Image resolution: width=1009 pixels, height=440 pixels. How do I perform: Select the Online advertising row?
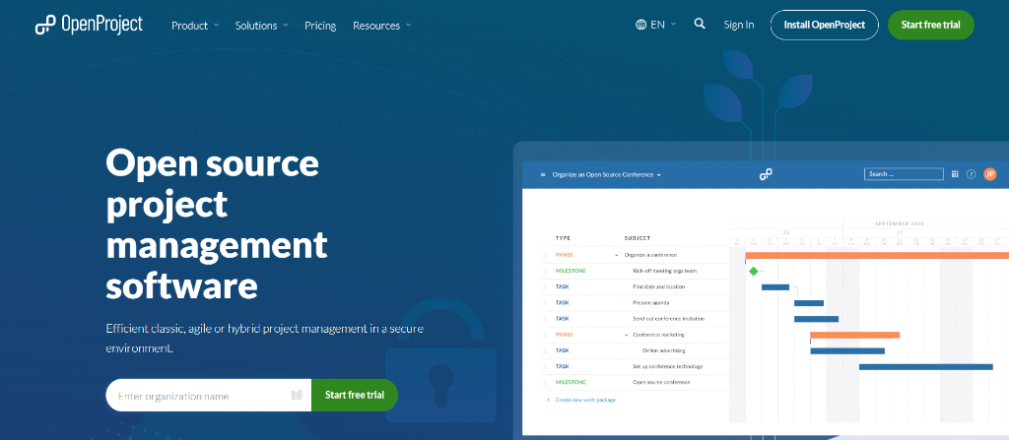(x=635, y=350)
